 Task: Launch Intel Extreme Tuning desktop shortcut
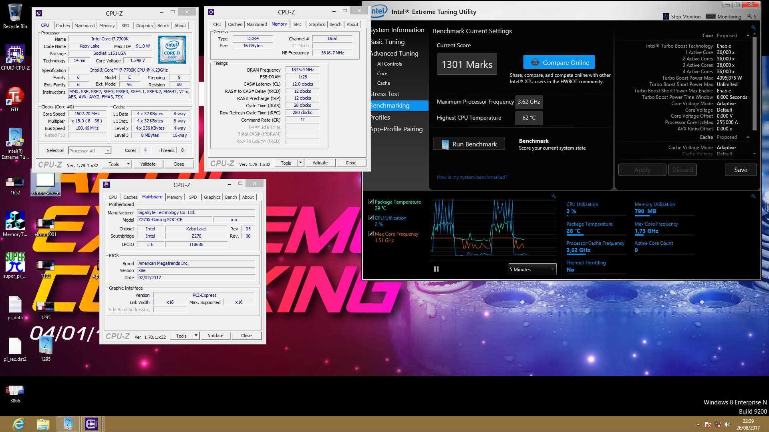15,143
